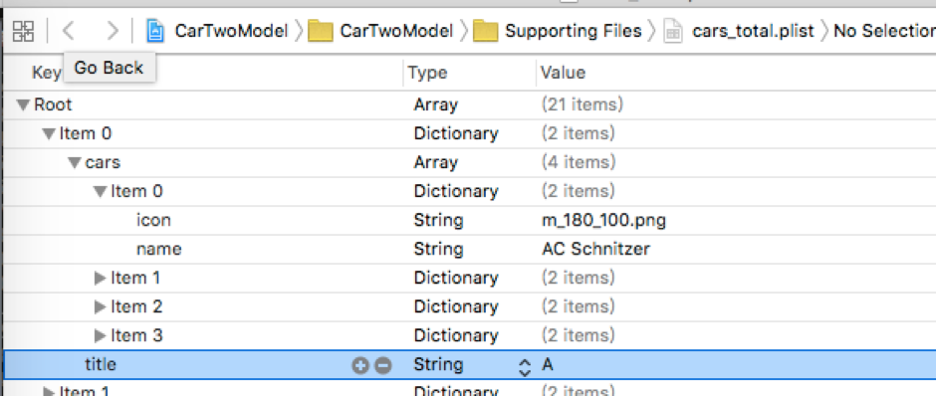
Task: Expand Item 3 dictionary
Action: click(100, 335)
